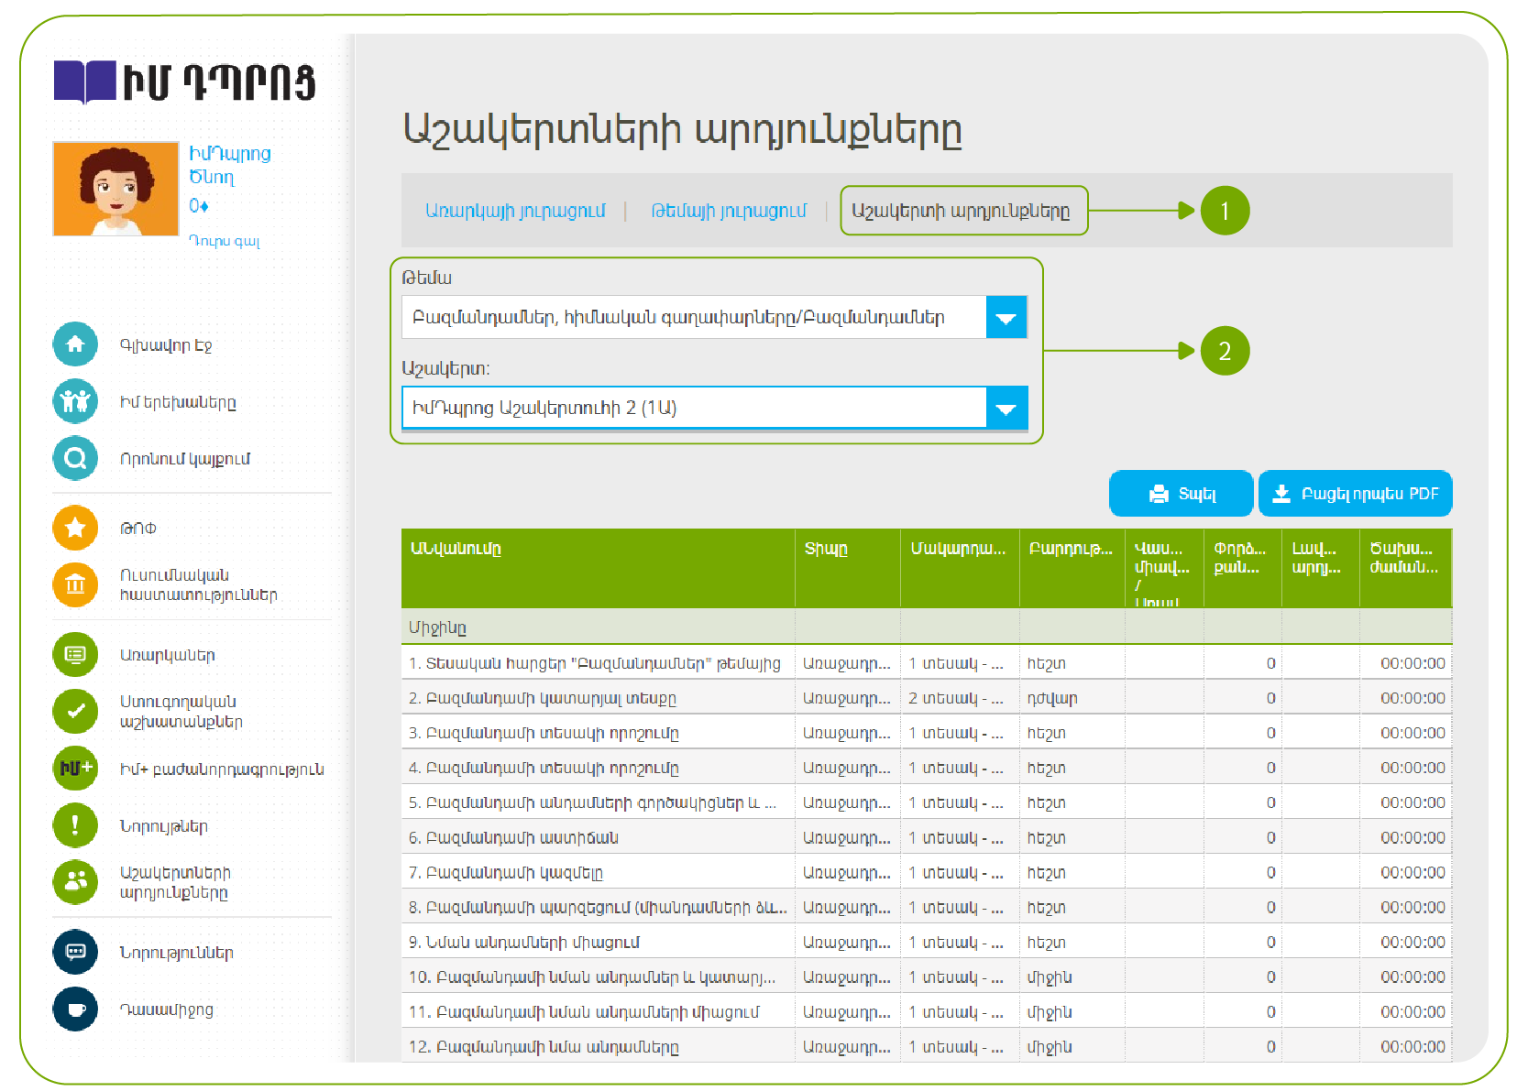Image resolution: width=1528 pixels, height=1091 pixels.
Task: Switch to Թեմայի յուրացում tab
Action: (x=729, y=212)
